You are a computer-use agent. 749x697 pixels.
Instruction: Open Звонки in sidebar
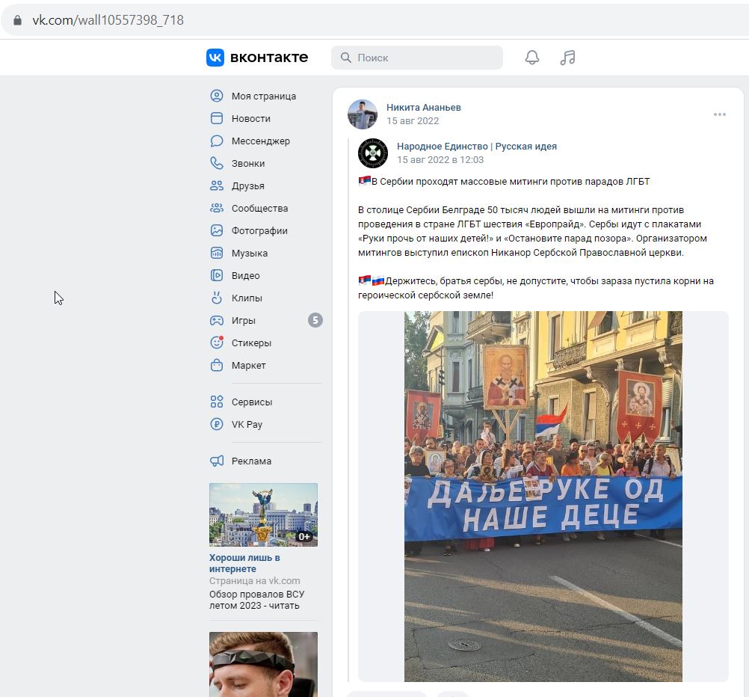click(x=248, y=164)
